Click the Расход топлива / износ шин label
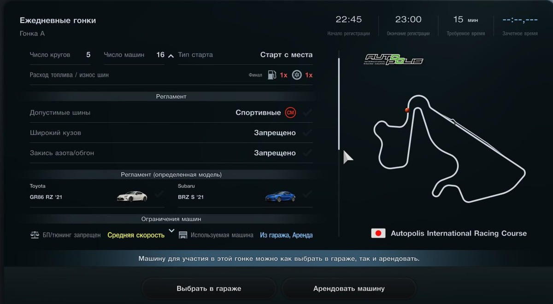Screen dimensions: 553x304 (x=69, y=75)
